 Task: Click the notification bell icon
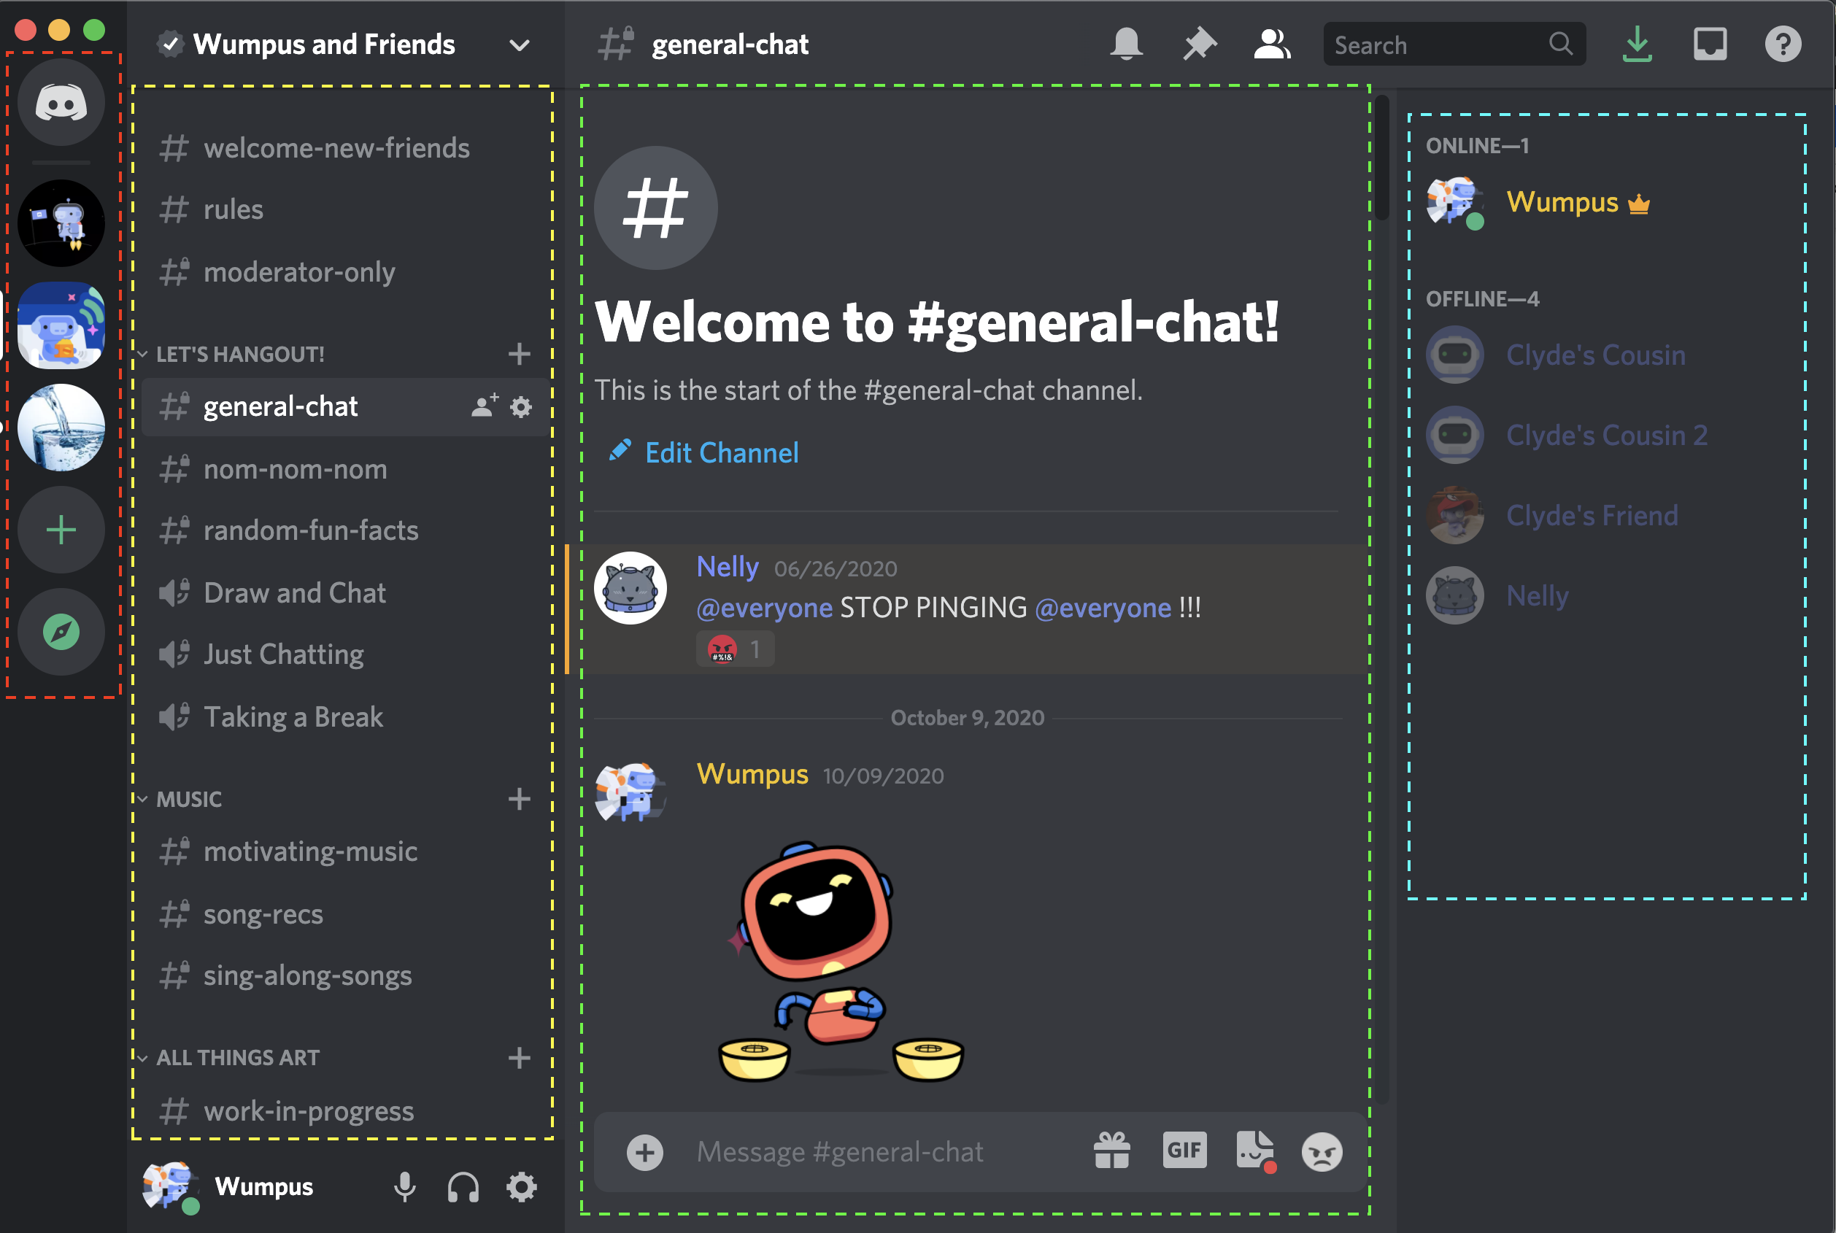pos(1126,45)
